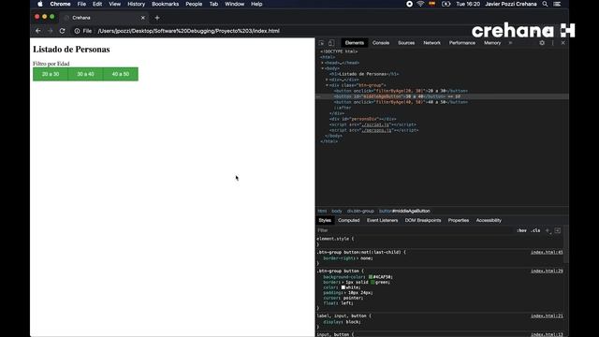Viewport: 599px width, 337px height.
Task: Open the History menu in menu bar
Action: point(136,4)
